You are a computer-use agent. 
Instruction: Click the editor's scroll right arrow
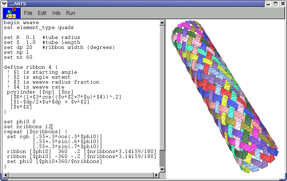[156, 175]
